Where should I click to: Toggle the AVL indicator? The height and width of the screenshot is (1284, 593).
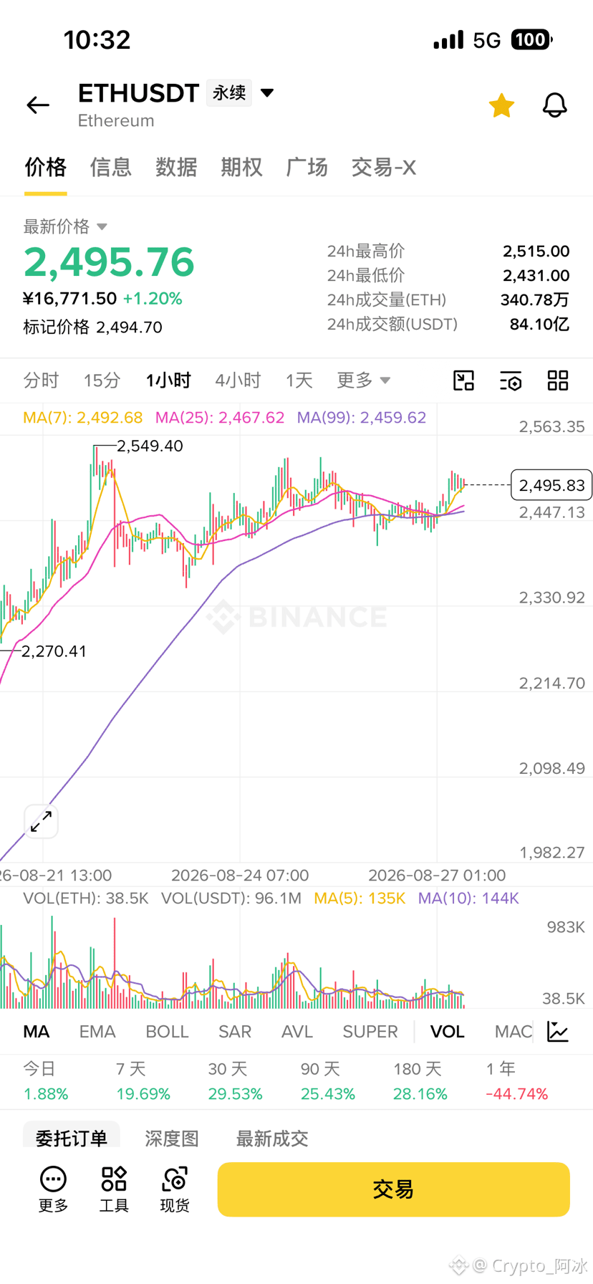click(297, 1032)
